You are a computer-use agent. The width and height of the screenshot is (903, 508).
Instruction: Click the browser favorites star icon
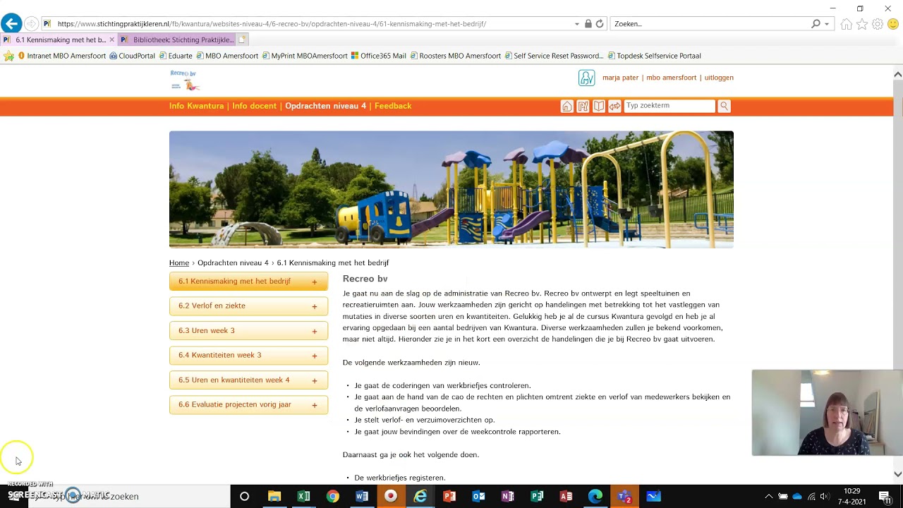point(862,24)
